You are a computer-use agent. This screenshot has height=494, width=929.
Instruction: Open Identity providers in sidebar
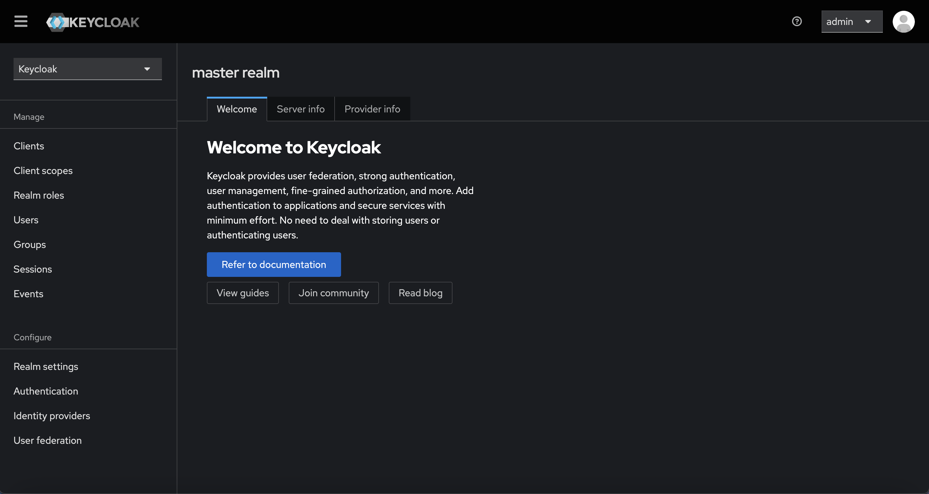52,416
